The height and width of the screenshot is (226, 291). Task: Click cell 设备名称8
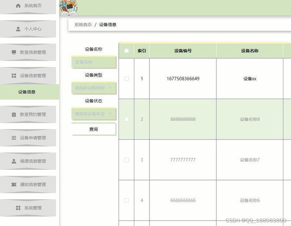pyautogui.click(x=250, y=119)
